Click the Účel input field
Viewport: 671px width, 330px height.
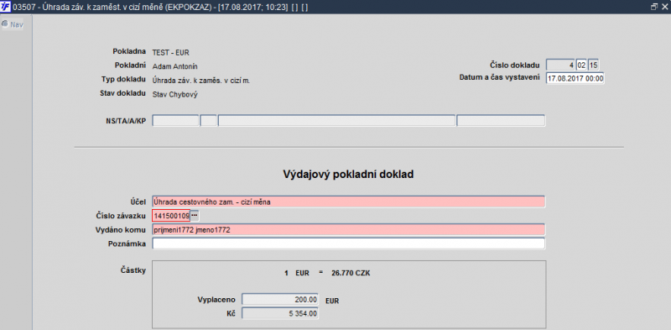(x=348, y=202)
